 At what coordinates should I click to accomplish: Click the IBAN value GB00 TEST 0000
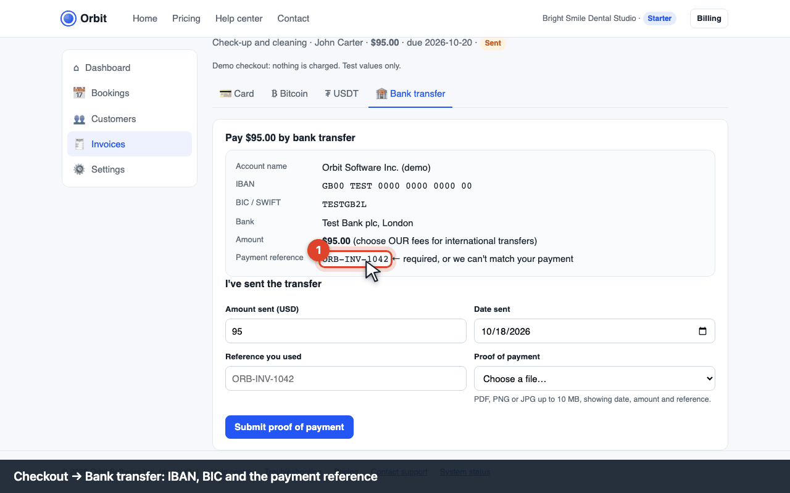397,185
